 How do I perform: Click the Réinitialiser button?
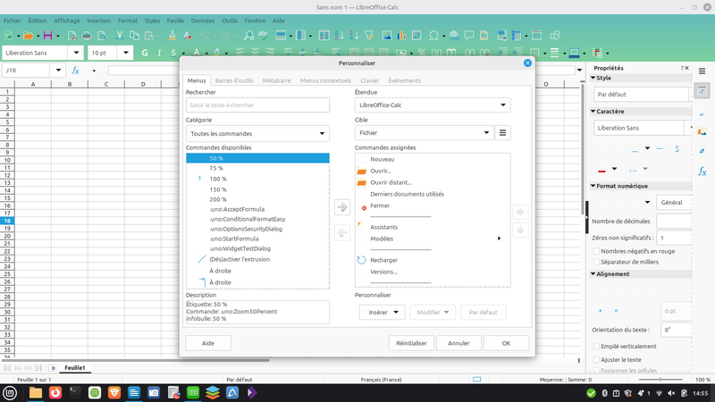click(x=411, y=343)
